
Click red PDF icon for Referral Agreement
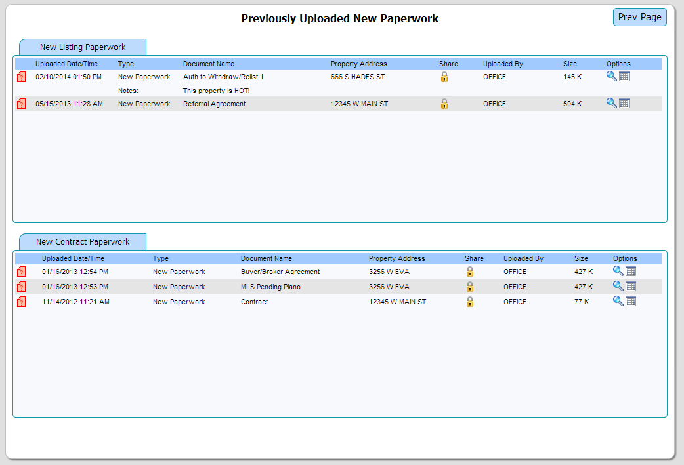[x=22, y=104]
